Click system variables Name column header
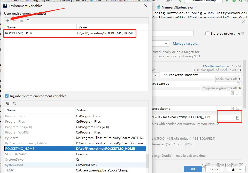 point(40,110)
